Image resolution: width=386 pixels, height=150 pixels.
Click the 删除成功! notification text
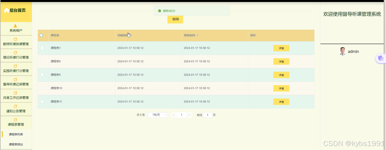(169, 11)
